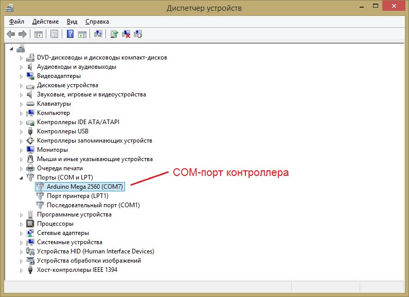Select Arduino Mega 2560 (COM7)
Image resolution: width=409 pixels, height=297 pixels.
[84, 187]
